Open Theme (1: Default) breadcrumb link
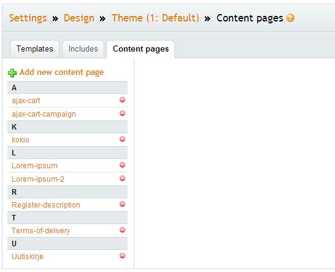This screenshot has width=335, height=272. coord(155,18)
